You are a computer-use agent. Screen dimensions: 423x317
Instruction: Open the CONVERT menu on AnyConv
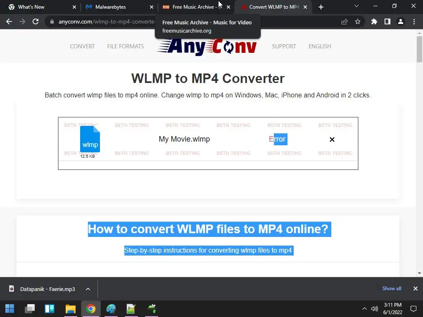coord(82,46)
